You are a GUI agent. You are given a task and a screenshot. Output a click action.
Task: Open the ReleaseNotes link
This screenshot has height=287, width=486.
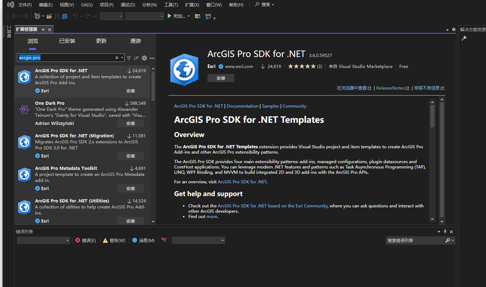[x=393, y=88]
